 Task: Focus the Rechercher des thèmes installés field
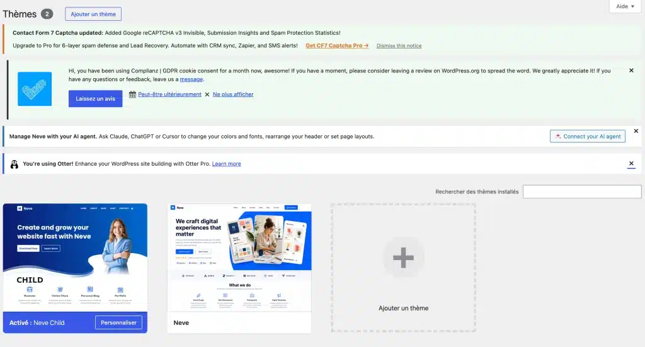point(582,191)
